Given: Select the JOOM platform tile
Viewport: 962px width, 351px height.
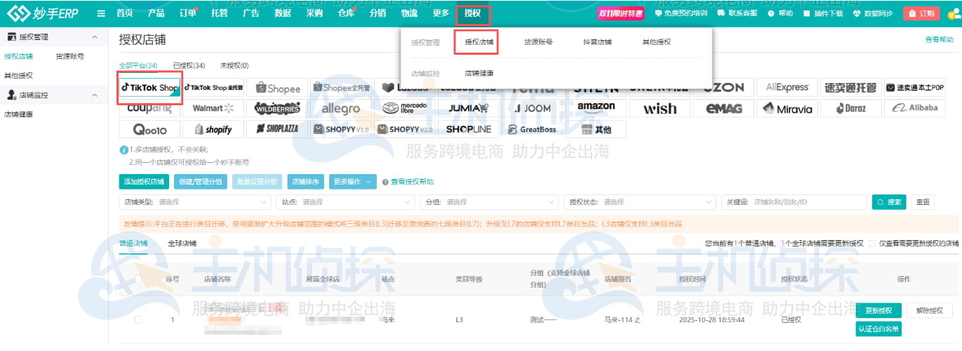Looking at the screenshot, I should pyautogui.click(x=533, y=108).
